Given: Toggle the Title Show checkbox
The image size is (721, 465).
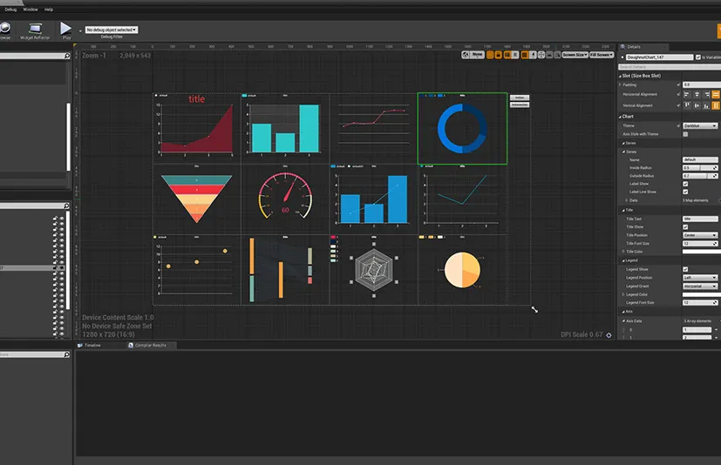Looking at the screenshot, I should pos(685,227).
